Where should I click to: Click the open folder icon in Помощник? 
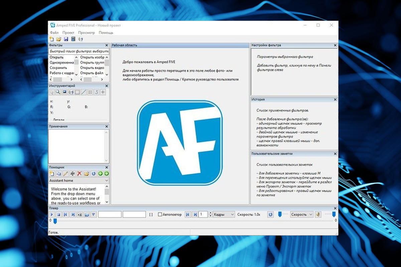coord(87,174)
